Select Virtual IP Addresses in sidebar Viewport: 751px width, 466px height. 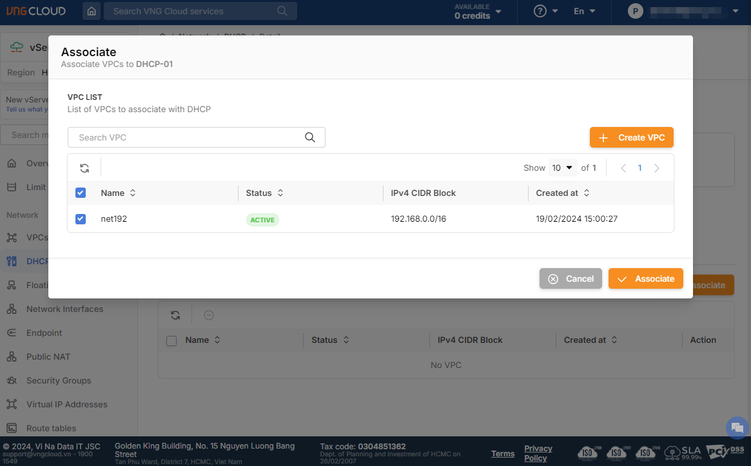[66, 405]
